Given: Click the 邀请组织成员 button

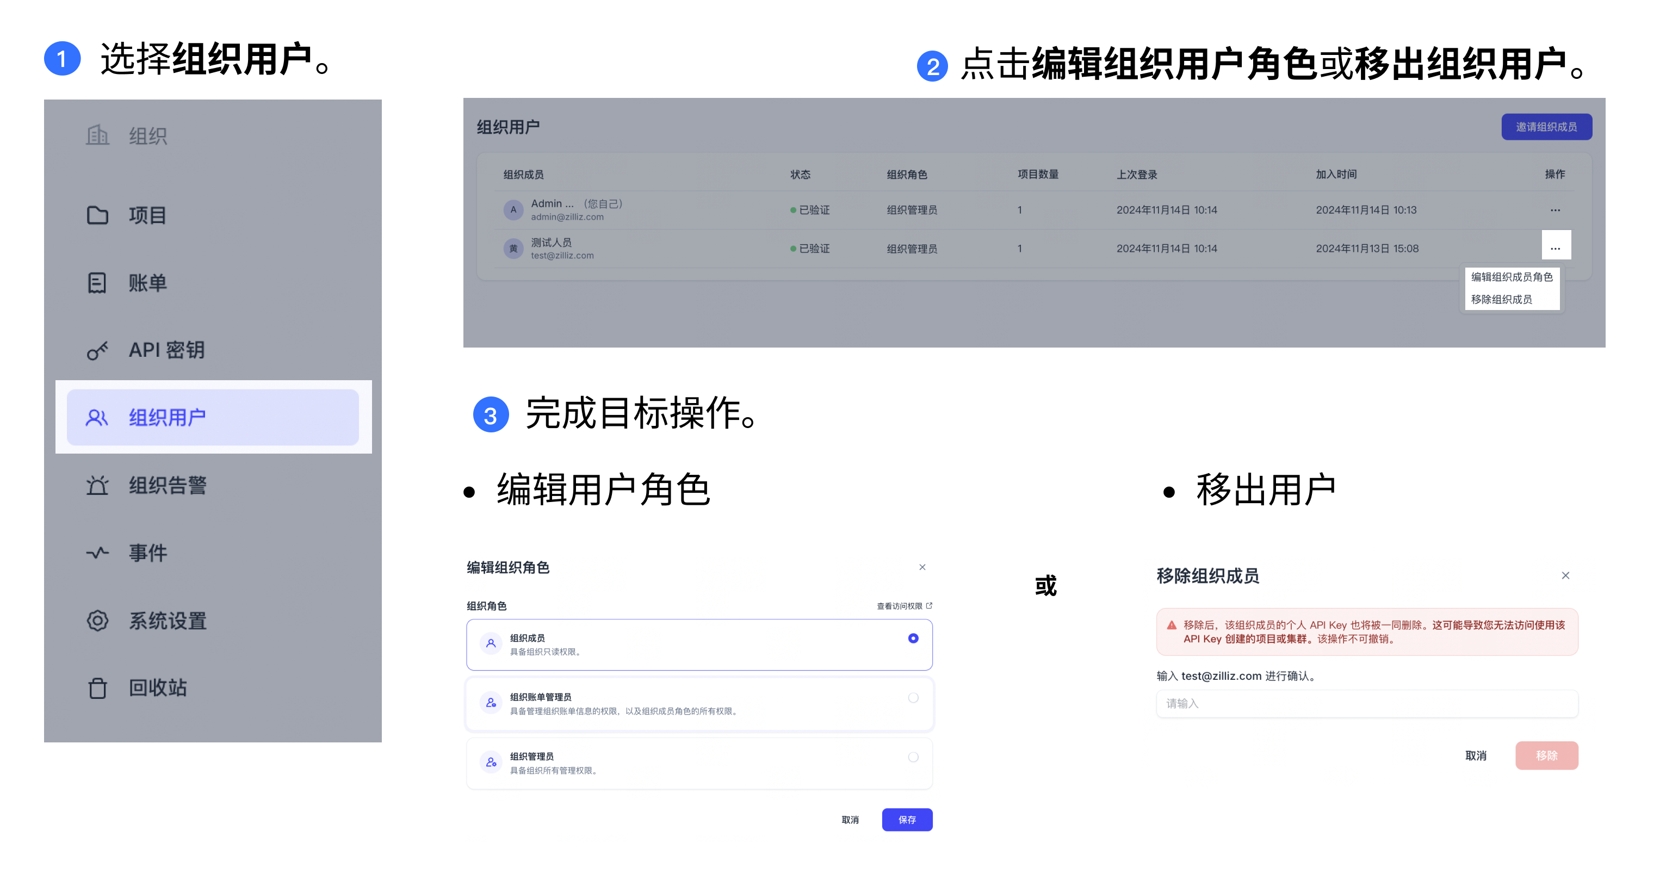Looking at the screenshot, I should pyautogui.click(x=1546, y=127).
